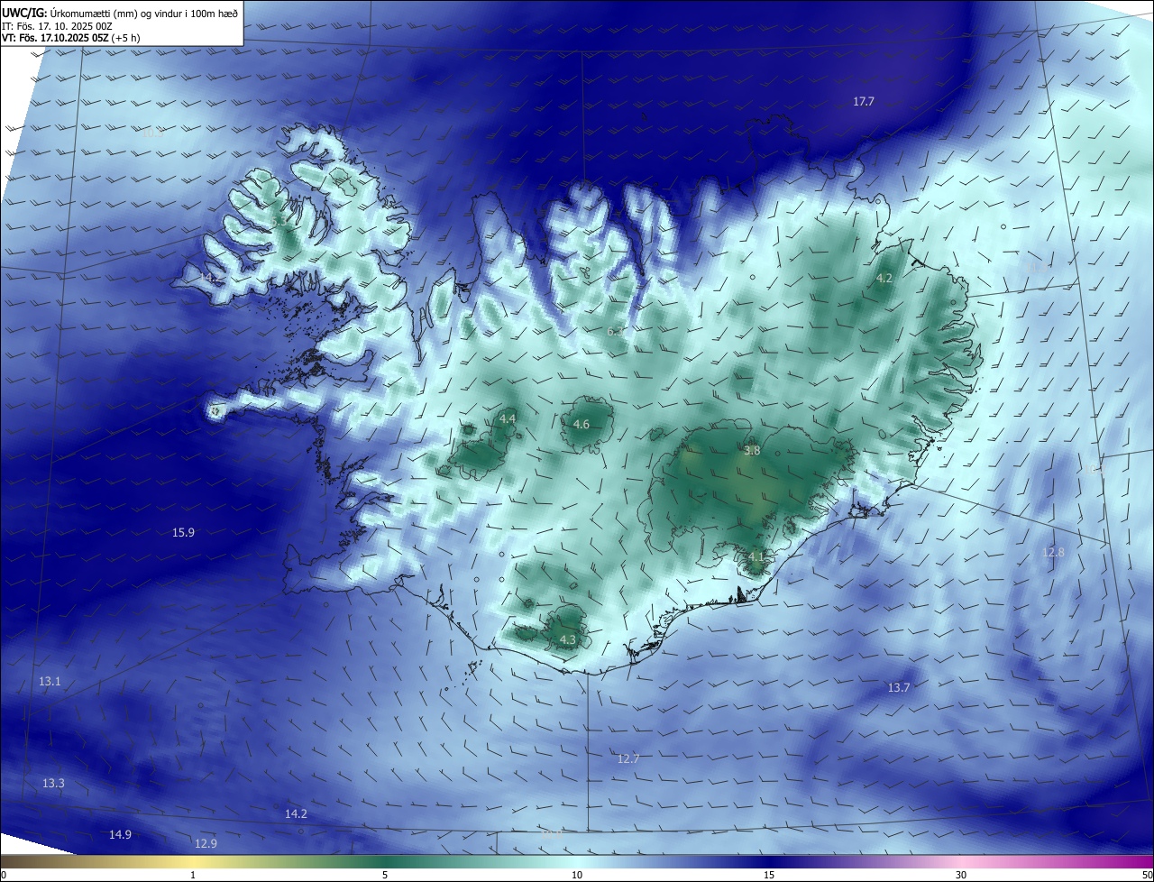Click the 4.4 value on the glacier
Screen dimensions: 1154x882
pos(508,419)
